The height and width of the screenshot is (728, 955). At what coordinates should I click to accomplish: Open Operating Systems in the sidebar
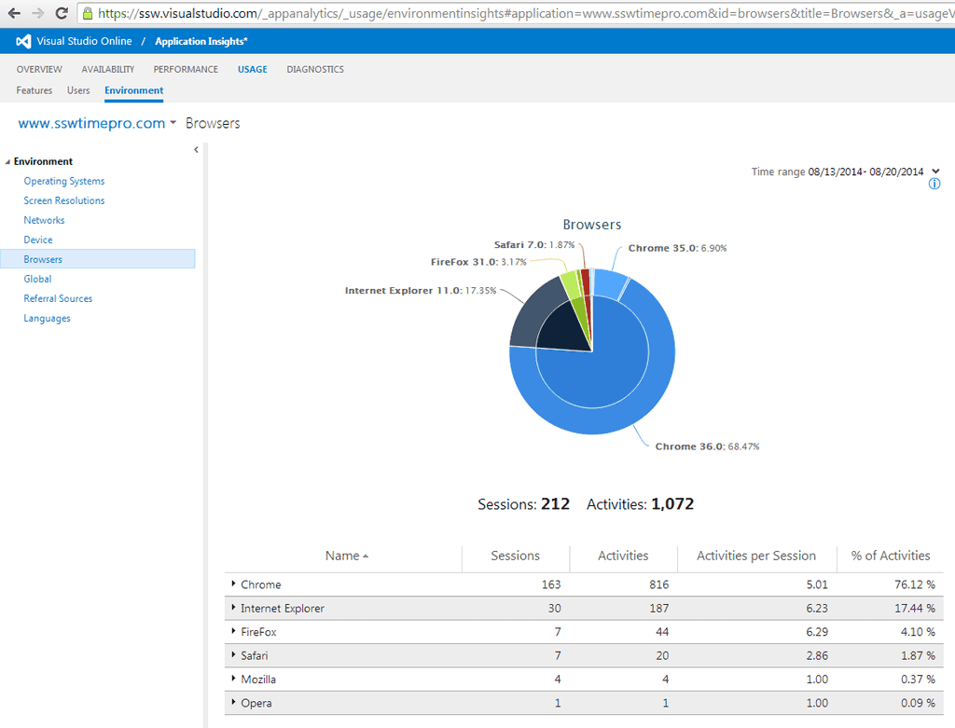point(64,181)
